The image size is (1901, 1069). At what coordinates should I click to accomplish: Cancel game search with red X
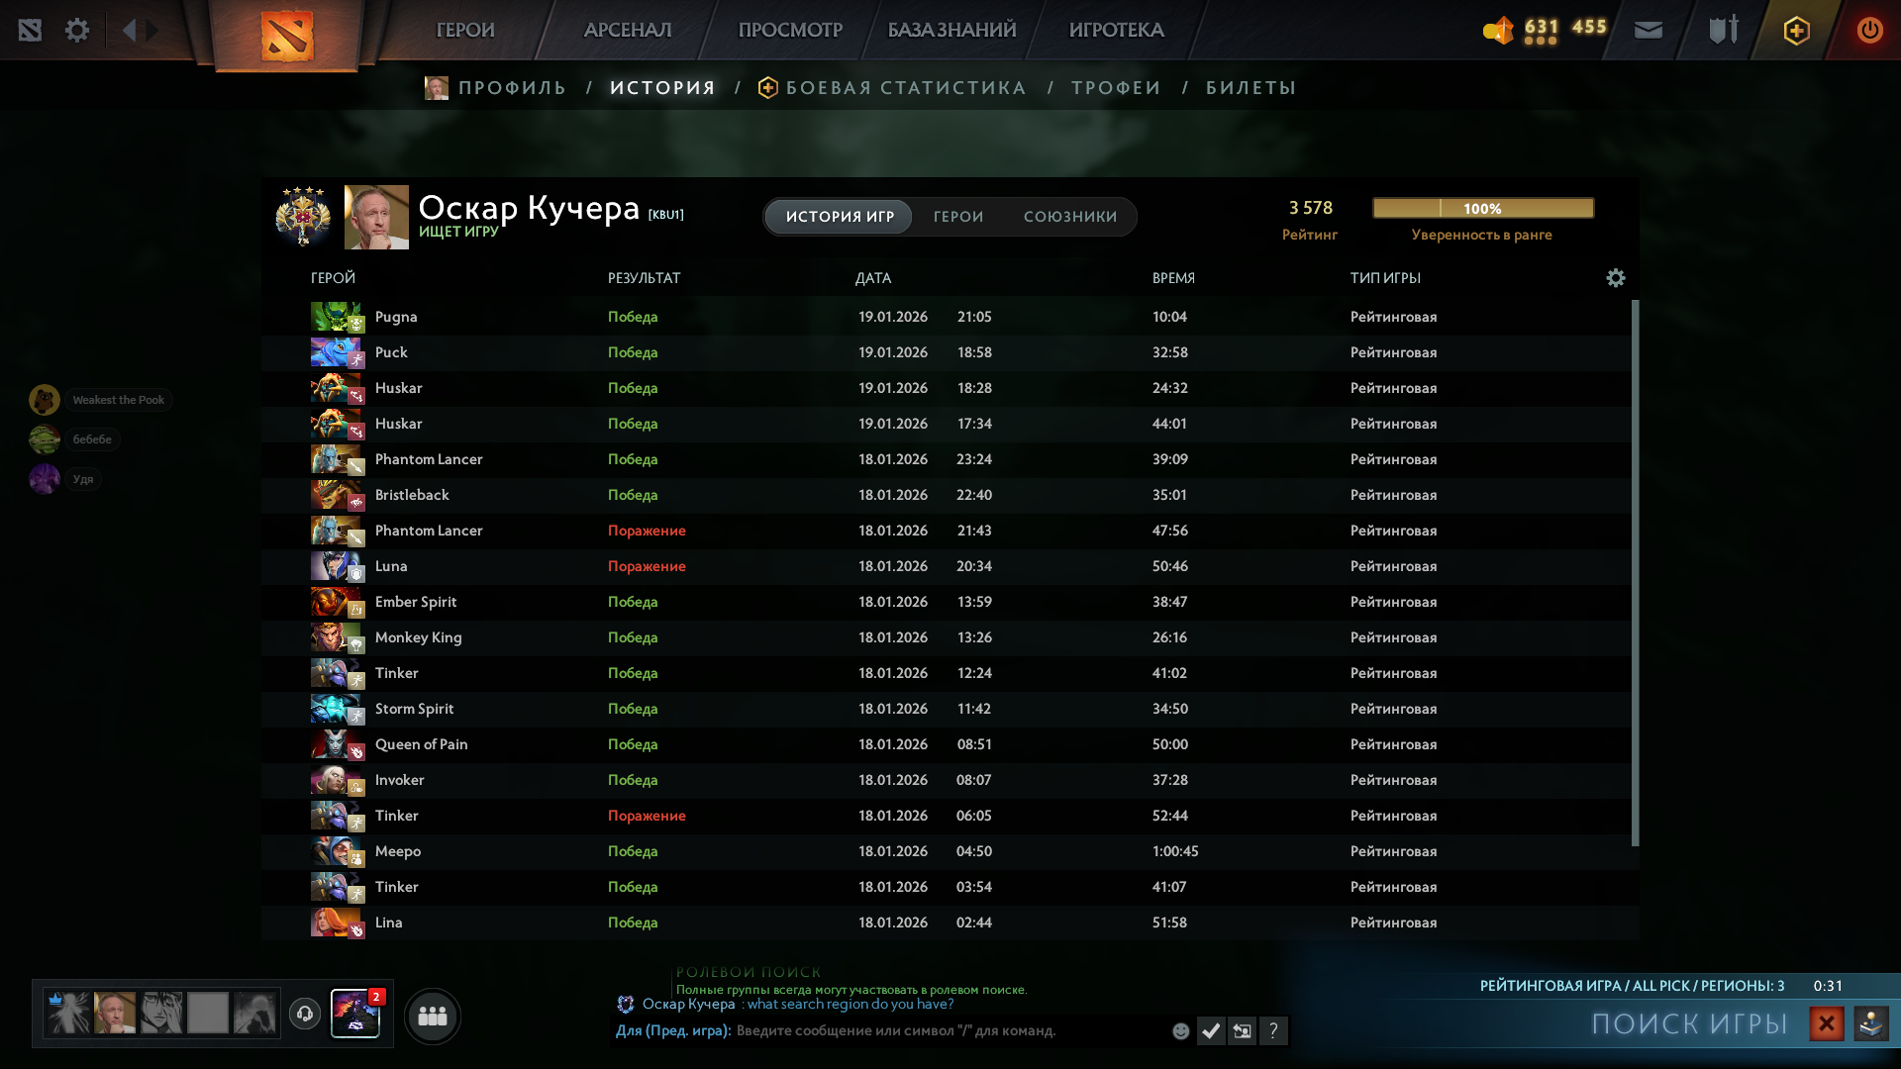[x=1826, y=1023]
